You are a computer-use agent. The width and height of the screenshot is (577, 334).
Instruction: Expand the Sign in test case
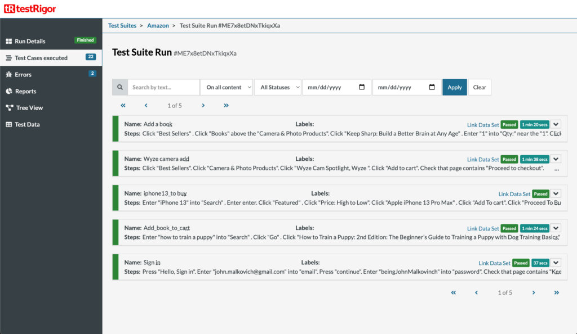(x=556, y=263)
